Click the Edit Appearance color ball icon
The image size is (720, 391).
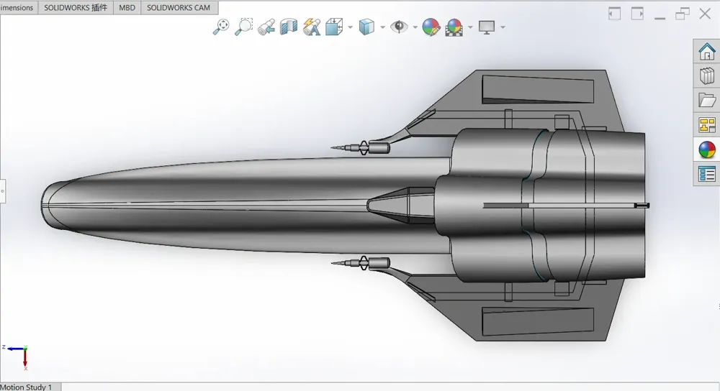point(431,27)
